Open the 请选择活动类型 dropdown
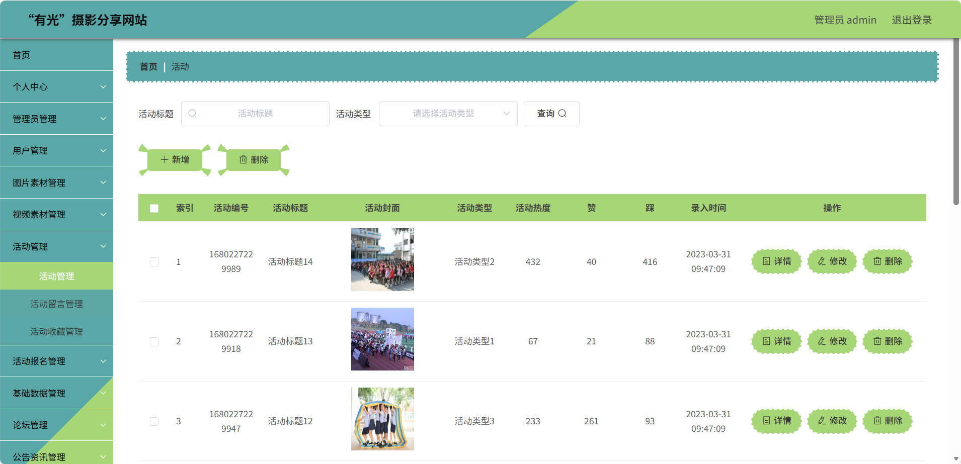 pos(448,114)
